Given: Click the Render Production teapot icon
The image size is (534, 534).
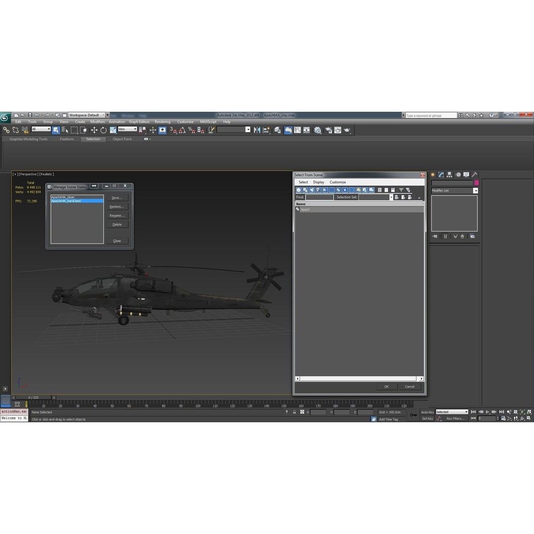Looking at the screenshot, I should coord(347,130).
